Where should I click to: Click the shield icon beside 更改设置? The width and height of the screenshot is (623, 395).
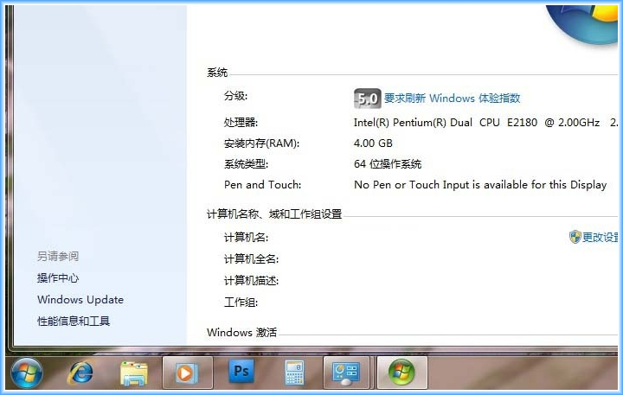coord(575,237)
